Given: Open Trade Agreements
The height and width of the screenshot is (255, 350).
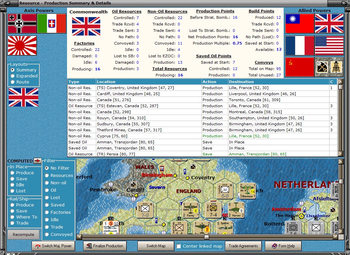Looking at the screenshot, I should (x=243, y=246).
